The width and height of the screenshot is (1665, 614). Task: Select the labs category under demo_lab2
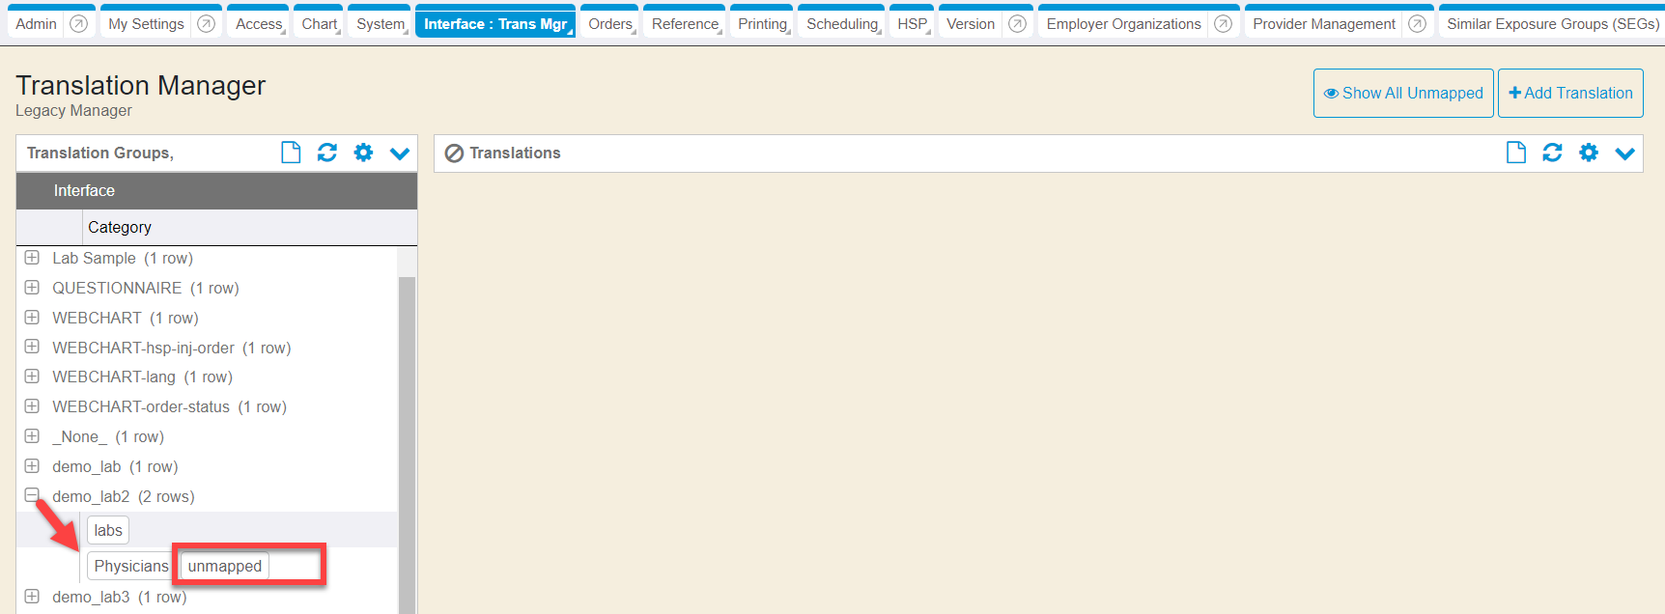pos(108,530)
